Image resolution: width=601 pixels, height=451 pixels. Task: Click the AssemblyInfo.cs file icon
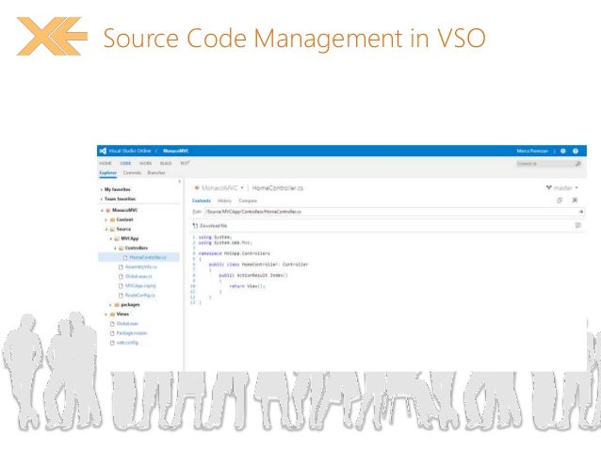[121, 267]
